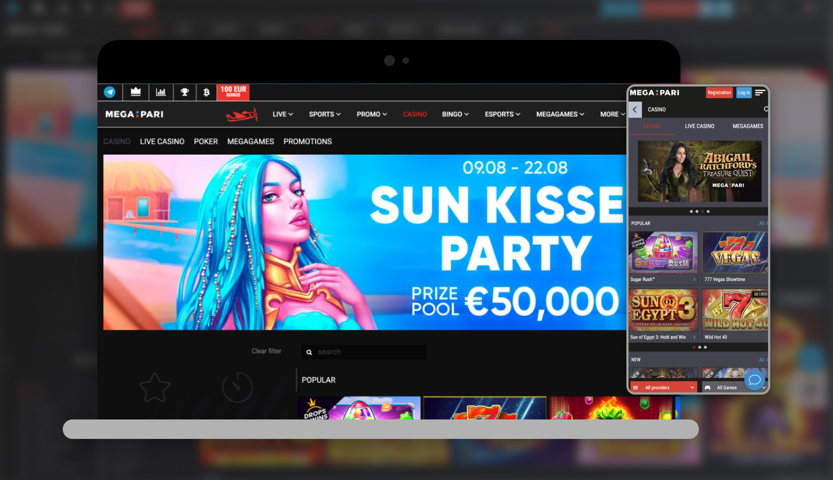
Task: Expand the All providers dropdown
Action: (x=664, y=388)
